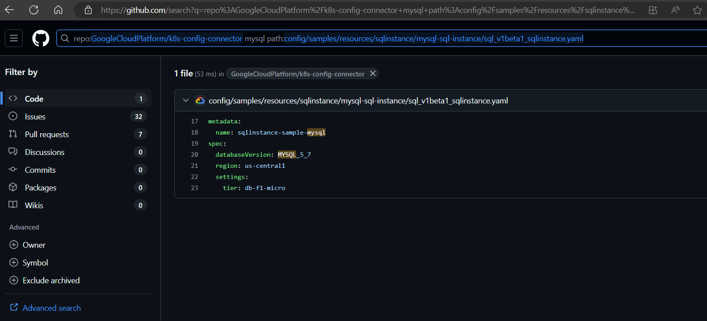This screenshot has height=321, width=707.
Task: Select the Wikis filter
Action: [78, 205]
